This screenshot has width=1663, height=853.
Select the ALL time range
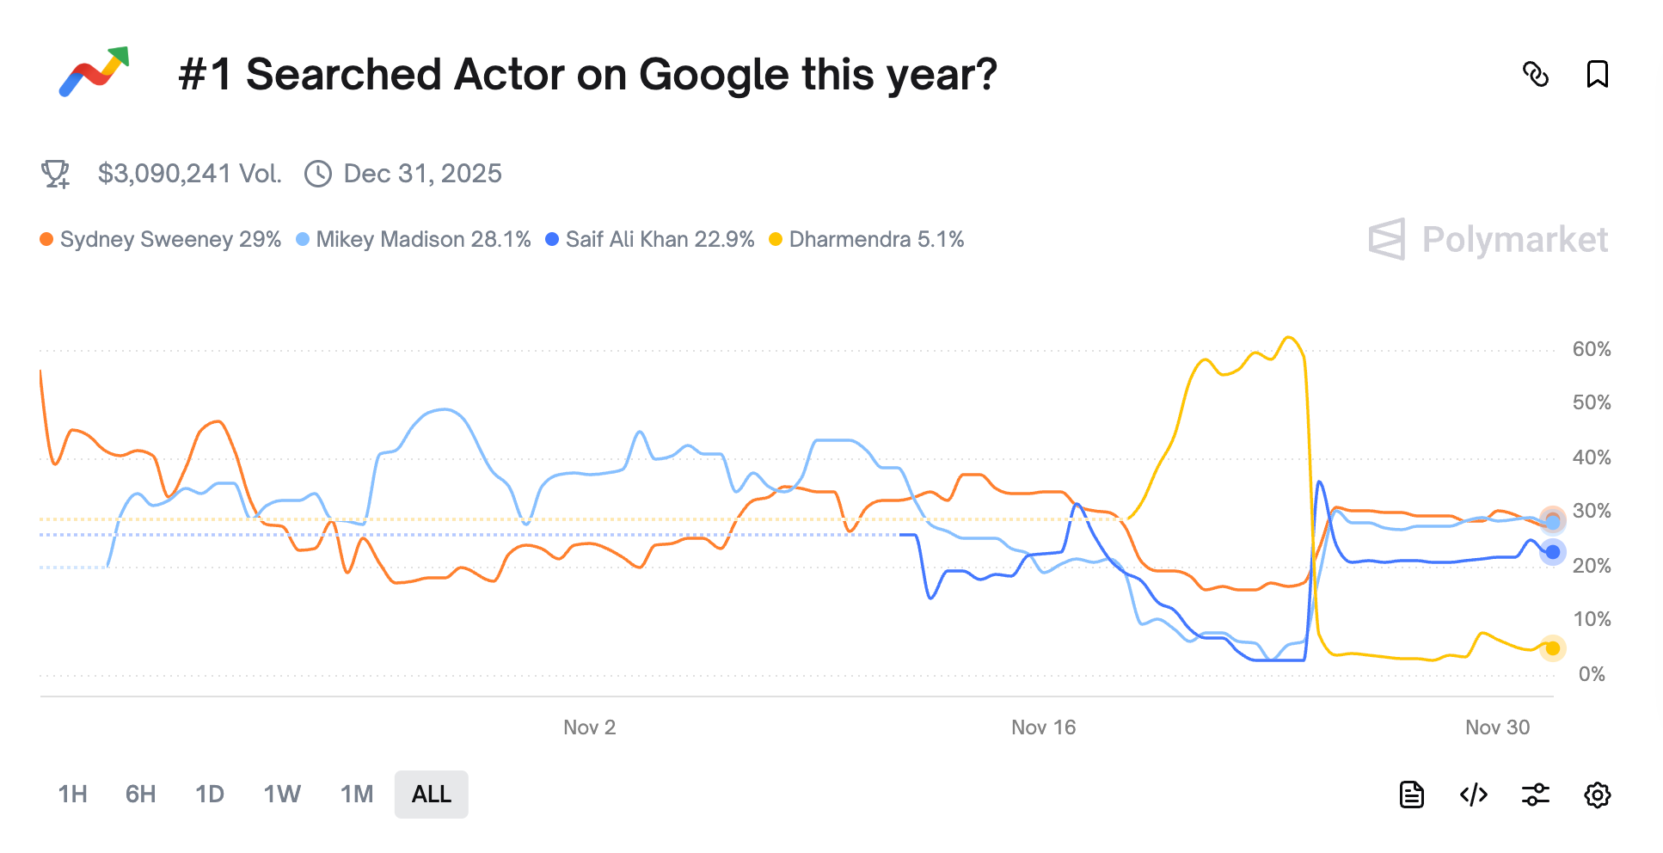pyautogui.click(x=432, y=795)
